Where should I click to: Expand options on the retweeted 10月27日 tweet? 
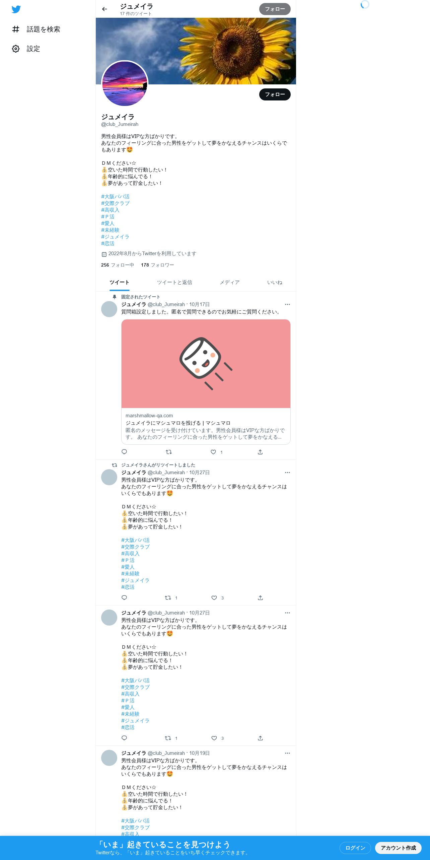point(287,473)
